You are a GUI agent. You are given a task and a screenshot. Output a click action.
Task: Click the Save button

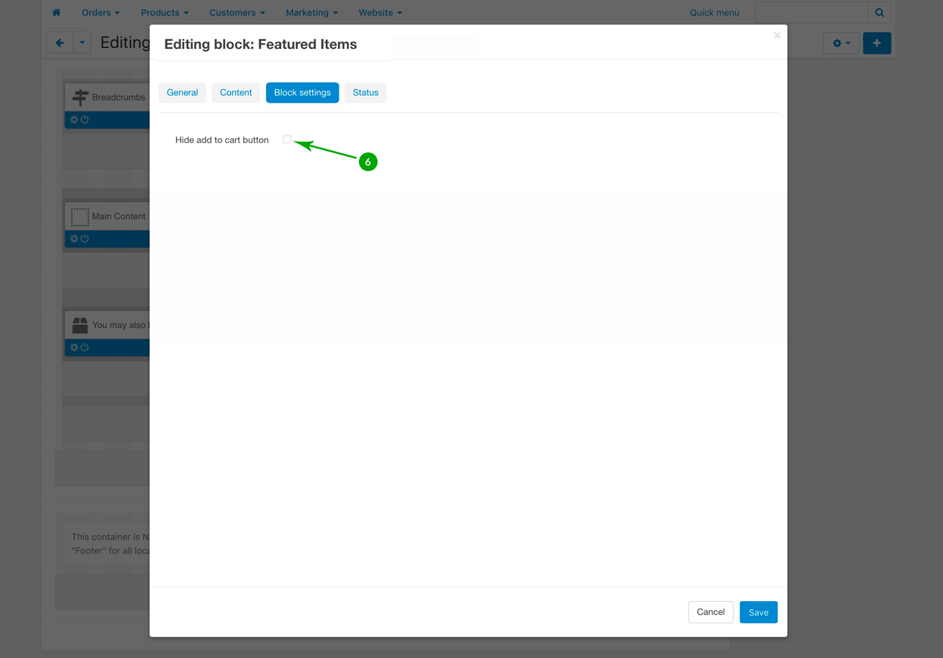[x=758, y=612]
